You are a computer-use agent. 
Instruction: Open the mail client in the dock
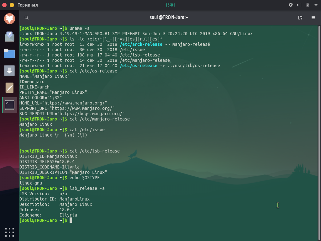point(10,36)
